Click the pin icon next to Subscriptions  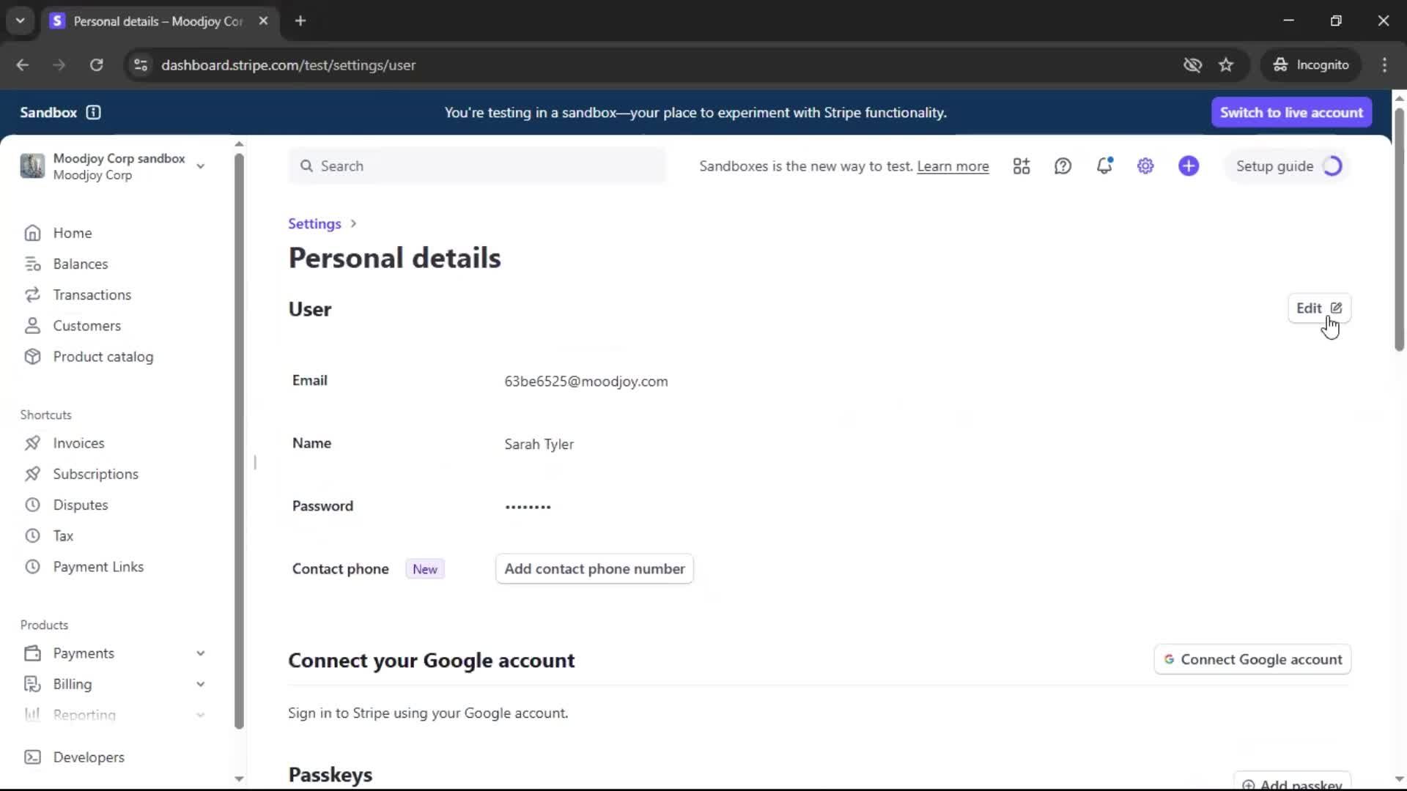point(32,474)
